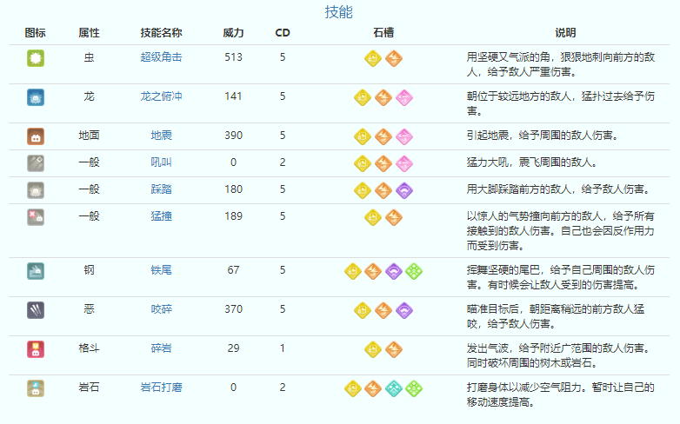Screen dimensions: 680x424
Task: Click the 威力 column header
Action: pyautogui.click(x=233, y=32)
